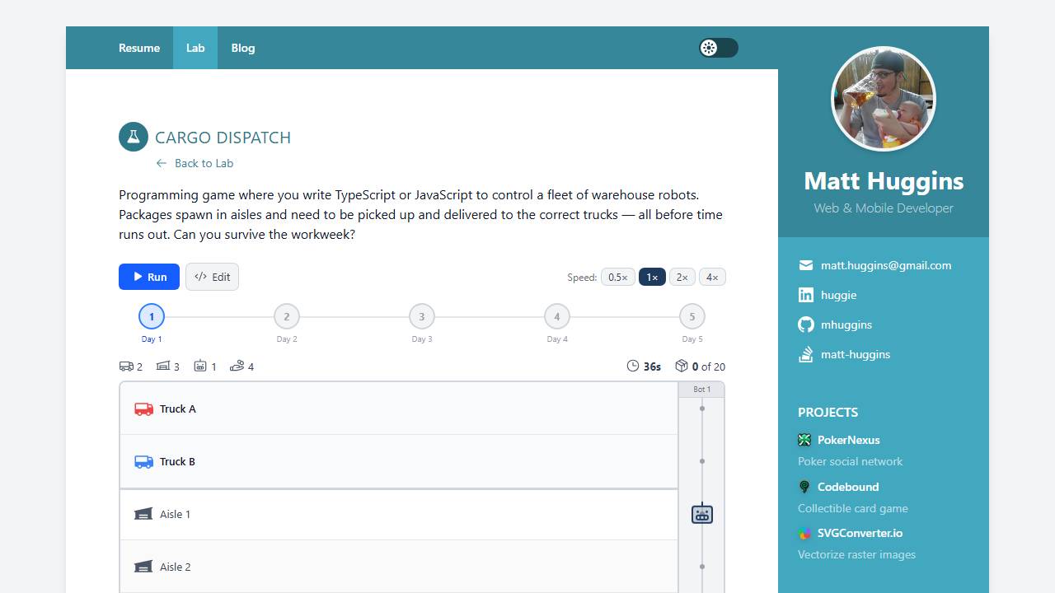The height and width of the screenshot is (593, 1055).
Task: Click the Cargo Dispatch flask icon
Action: [x=134, y=137]
